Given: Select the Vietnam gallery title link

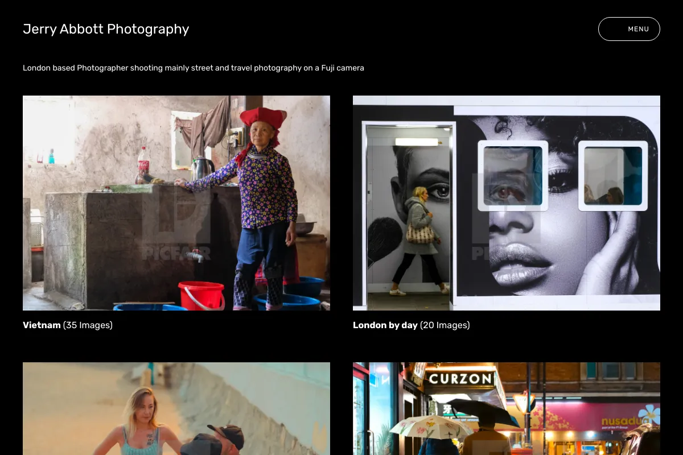Looking at the screenshot, I should 42,325.
